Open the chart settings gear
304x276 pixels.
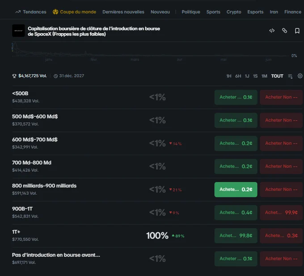pyautogui.click(x=300, y=76)
